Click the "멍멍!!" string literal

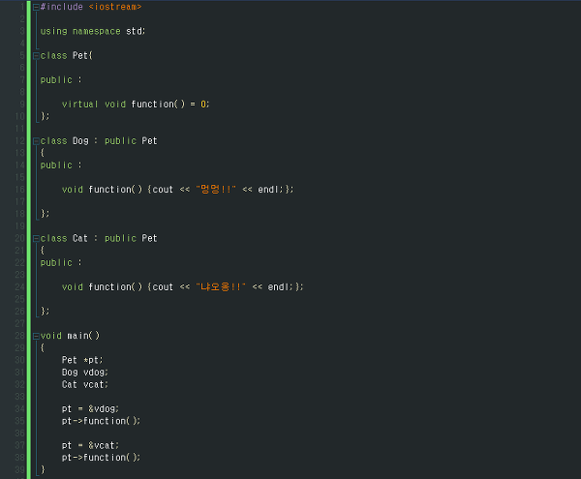pos(216,189)
